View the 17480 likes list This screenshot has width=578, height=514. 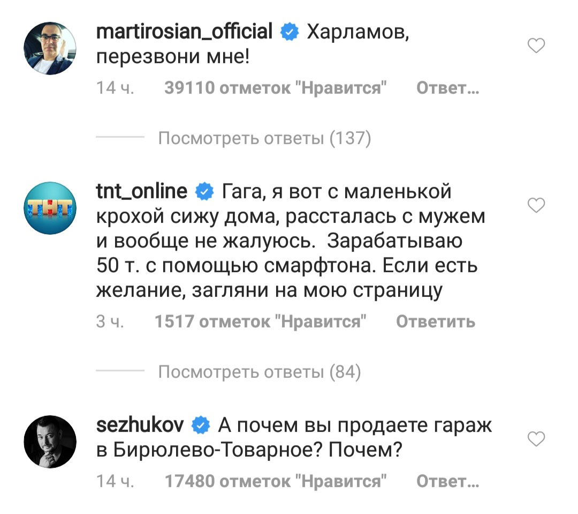pos(275,482)
